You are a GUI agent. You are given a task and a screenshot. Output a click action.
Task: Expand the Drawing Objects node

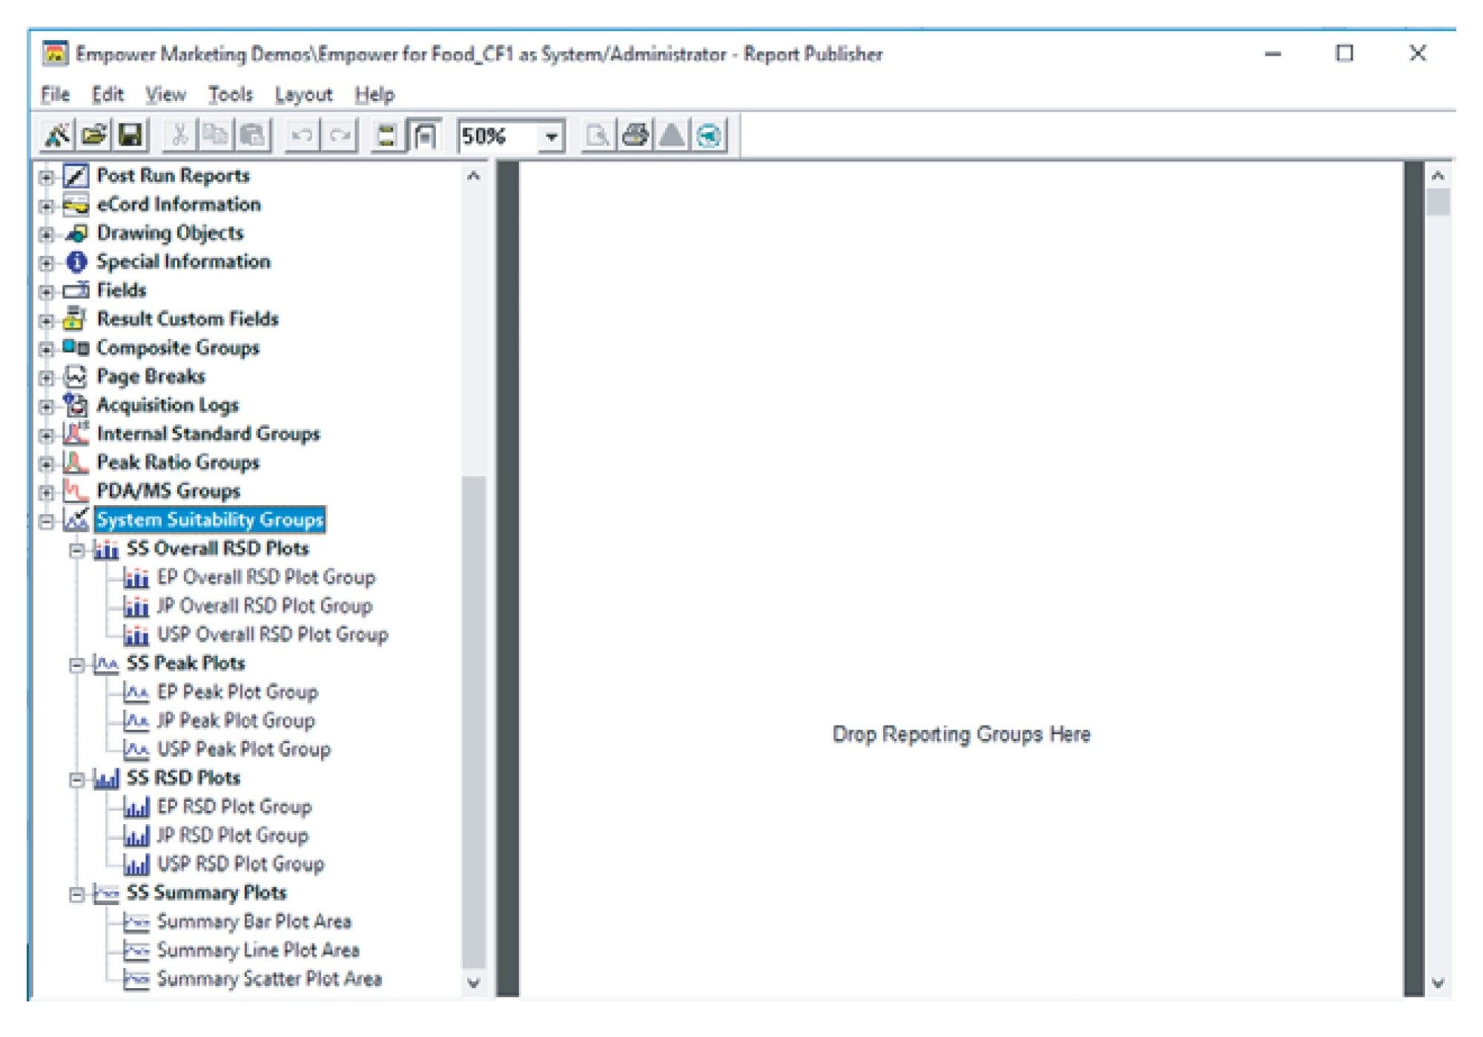[47, 234]
